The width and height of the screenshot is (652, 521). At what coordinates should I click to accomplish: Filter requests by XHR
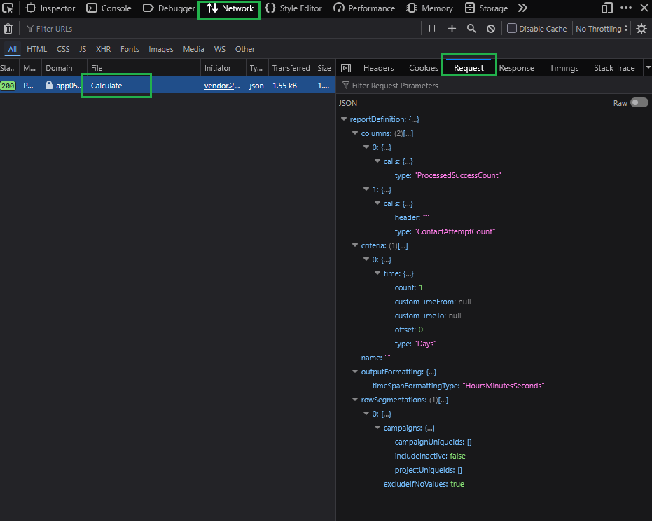[103, 49]
